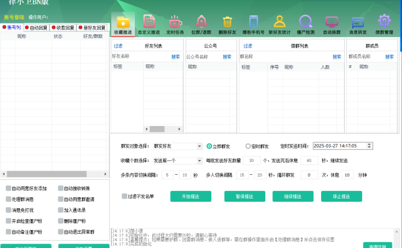
Task: Switch to the 收款回复 tab
Action: pos(63,28)
